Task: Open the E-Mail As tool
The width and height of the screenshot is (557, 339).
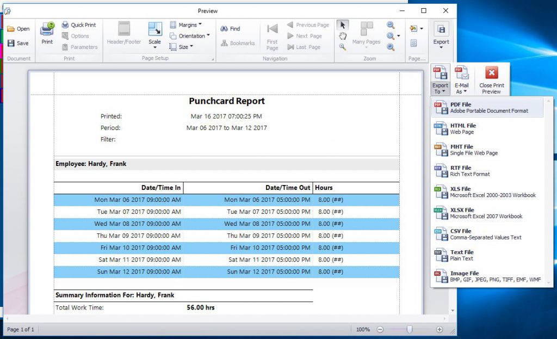Action: tap(462, 79)
